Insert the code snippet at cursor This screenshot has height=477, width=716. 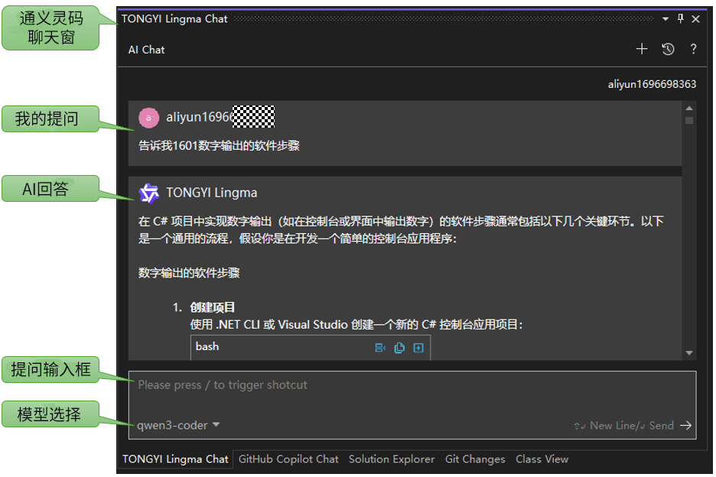pos(380,348)
